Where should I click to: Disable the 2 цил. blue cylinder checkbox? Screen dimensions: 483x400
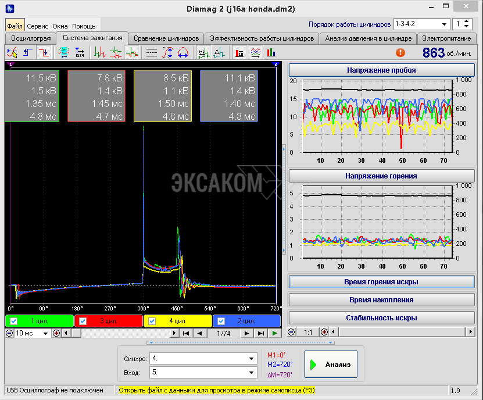(221, 321)
